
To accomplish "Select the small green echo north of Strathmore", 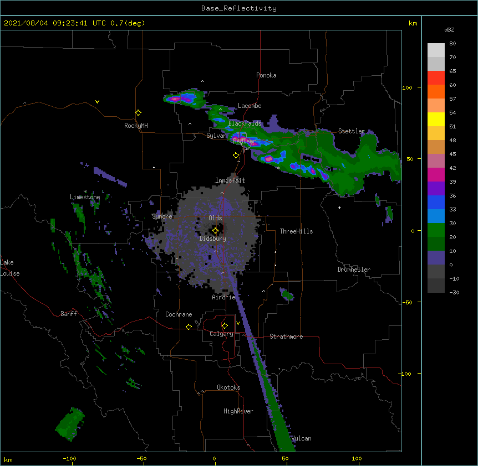I will (287, 294).
